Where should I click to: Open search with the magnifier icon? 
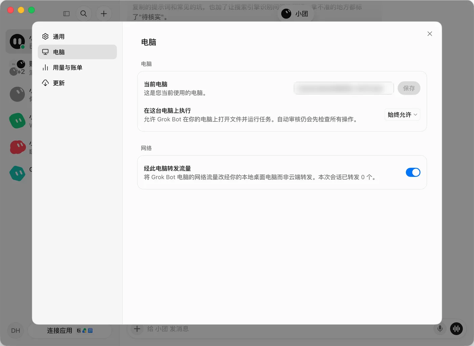tap(84, 14)
